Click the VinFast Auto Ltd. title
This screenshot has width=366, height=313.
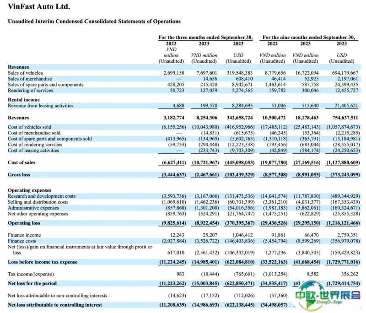pos(39,6)
